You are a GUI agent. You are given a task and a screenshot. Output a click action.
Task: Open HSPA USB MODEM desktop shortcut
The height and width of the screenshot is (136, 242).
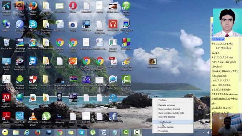(20, 100)
